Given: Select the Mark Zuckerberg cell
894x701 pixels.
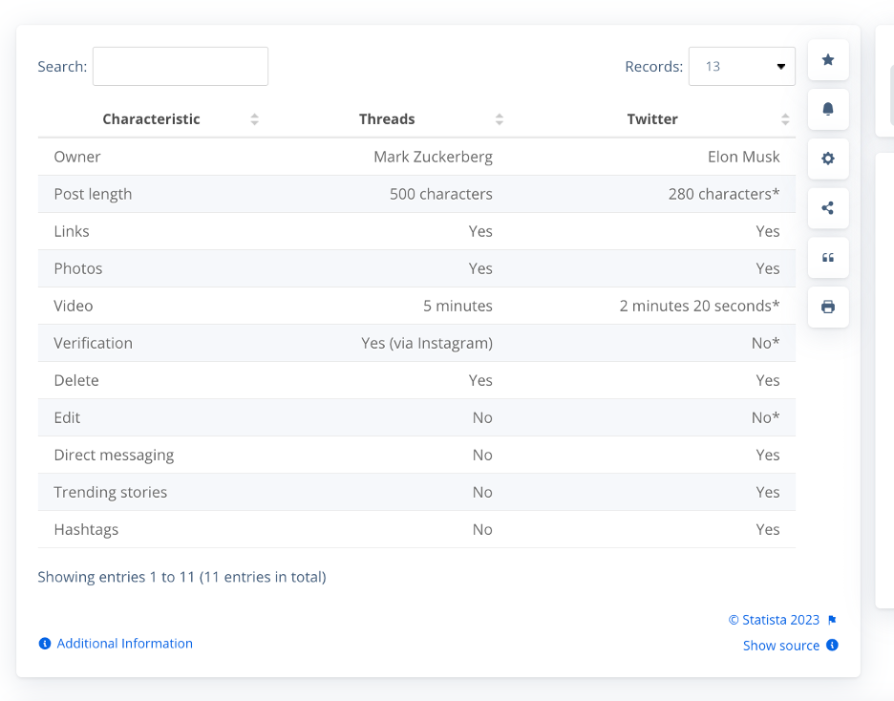Looking at the screenshot, I should [434, 157].
